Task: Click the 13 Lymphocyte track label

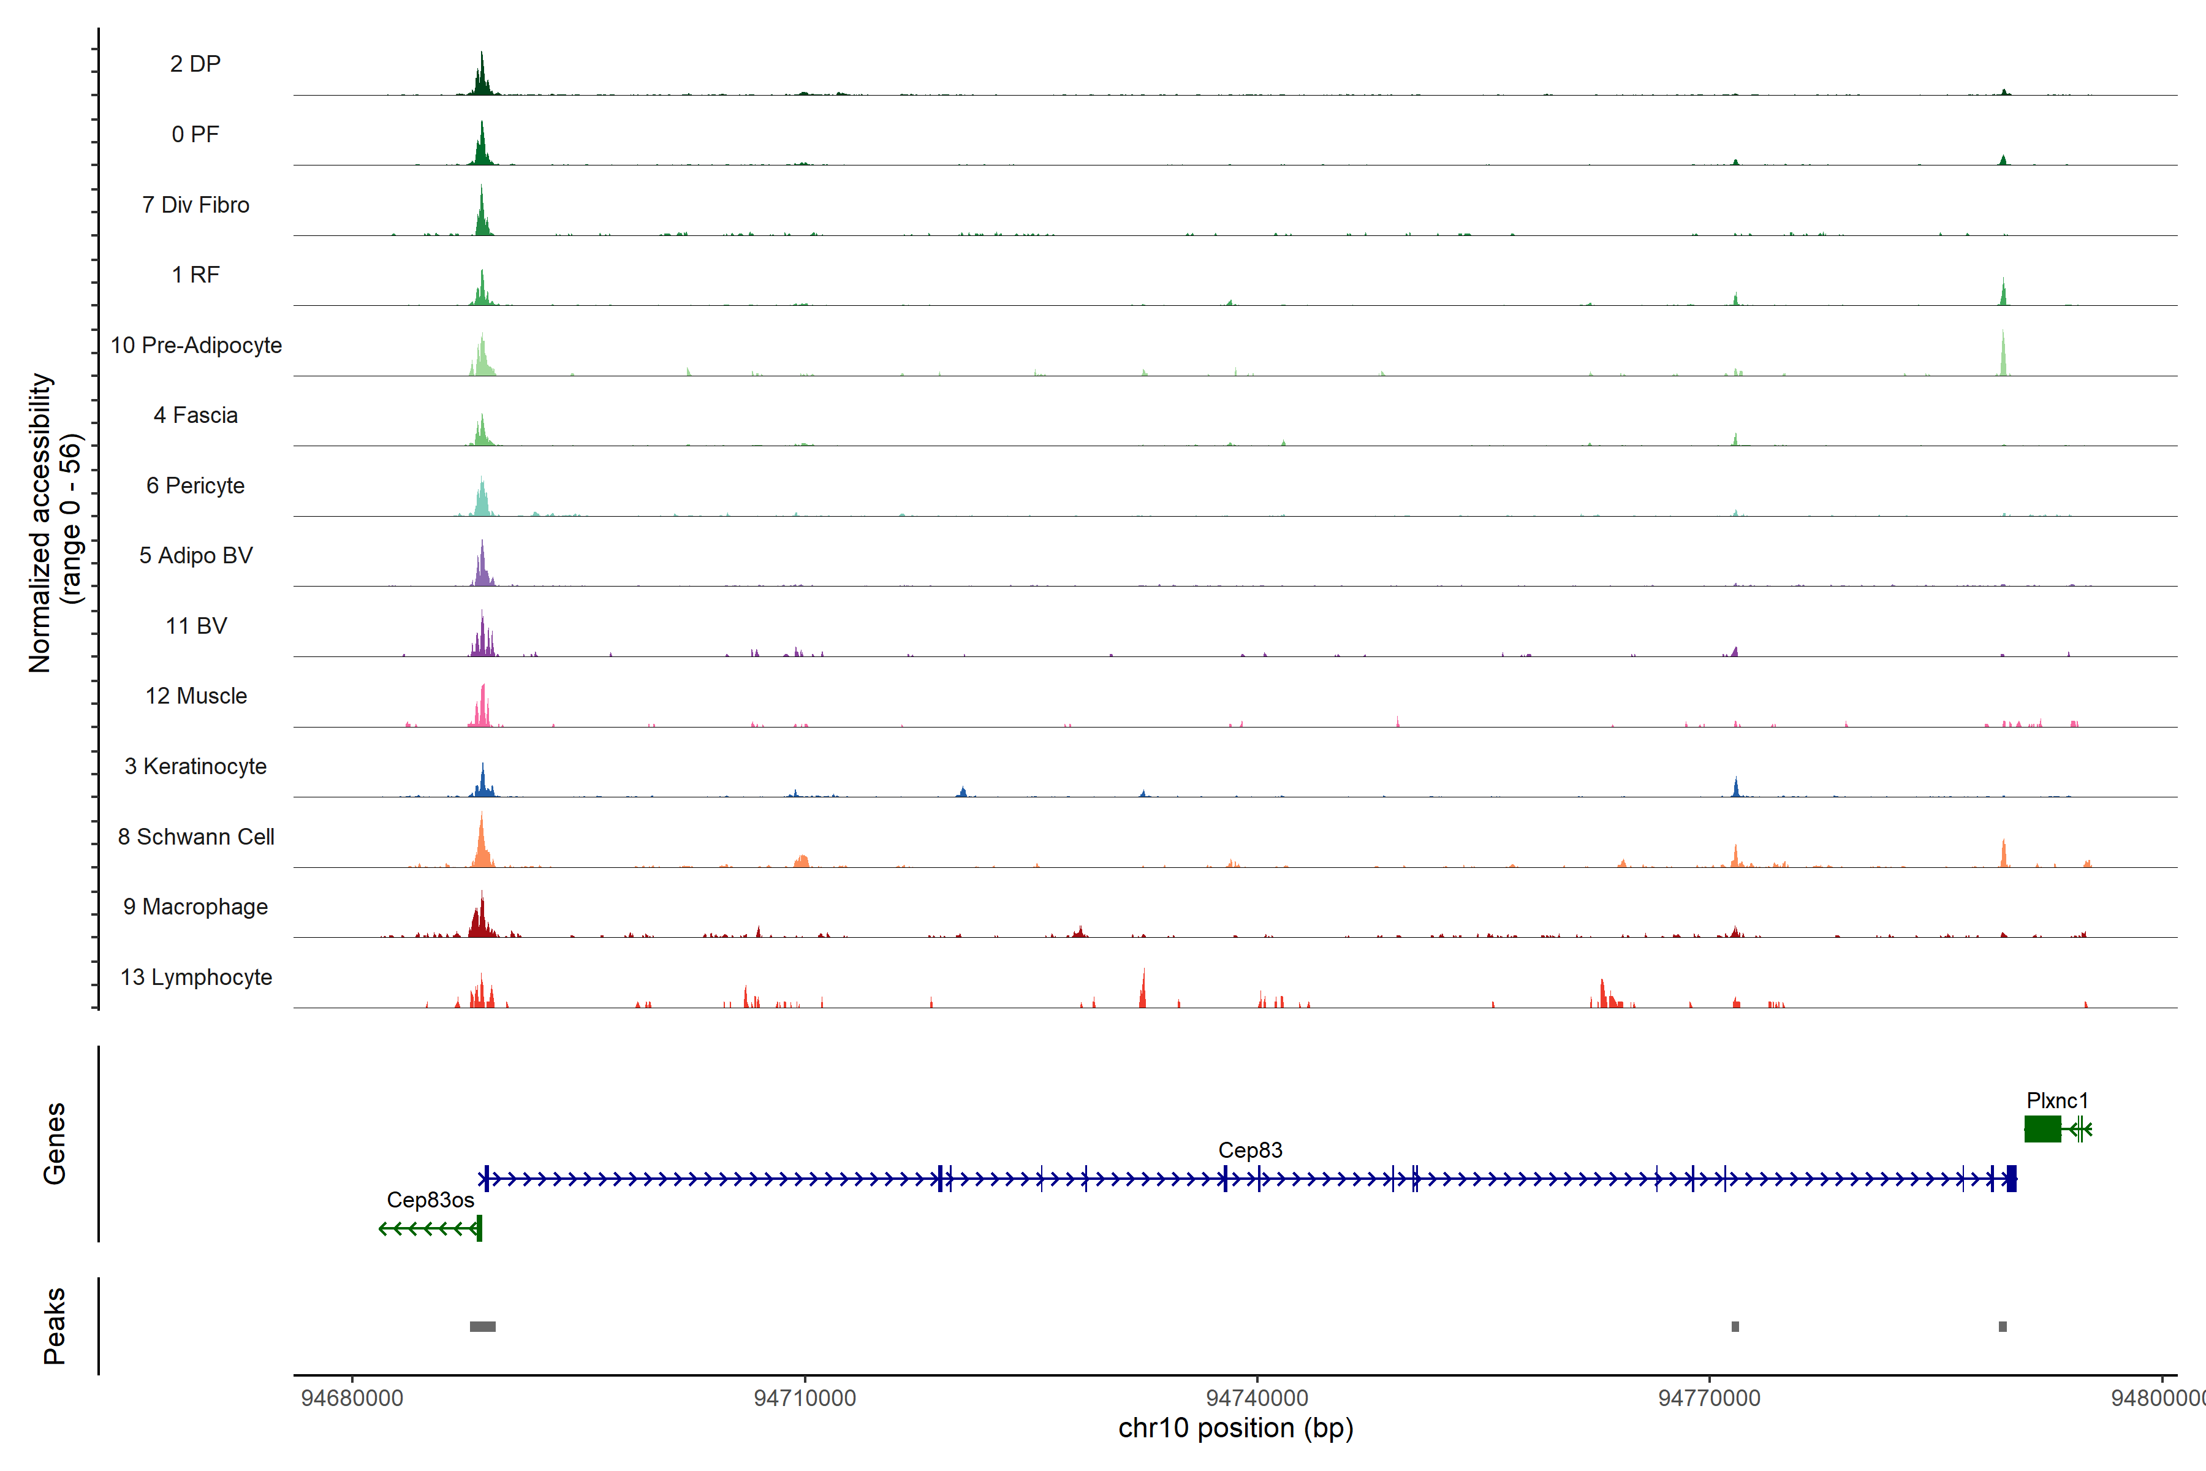Action: pos(196,976)
